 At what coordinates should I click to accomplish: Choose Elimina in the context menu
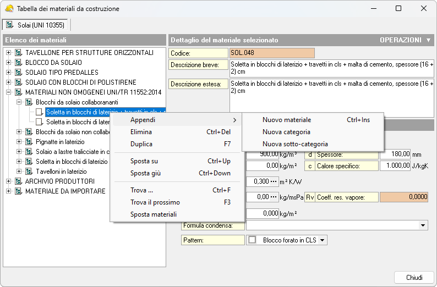click(x=141, y=132)
